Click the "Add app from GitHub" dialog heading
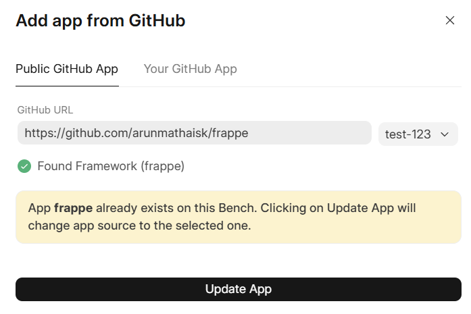The width and height of the screenshot is (471, 314). pos(101,21)
